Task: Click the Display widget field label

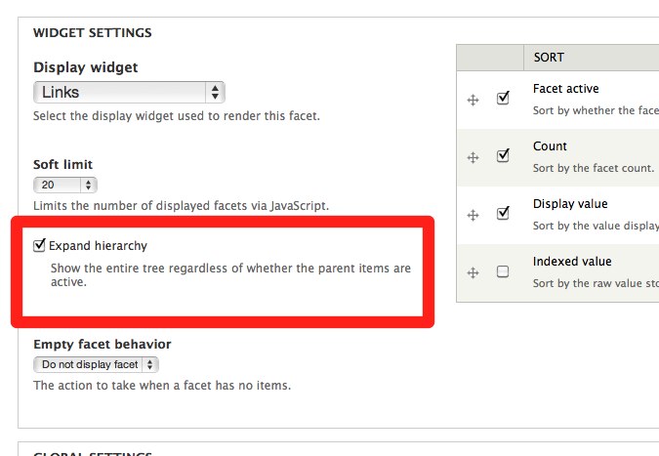Action: [86, 67]
